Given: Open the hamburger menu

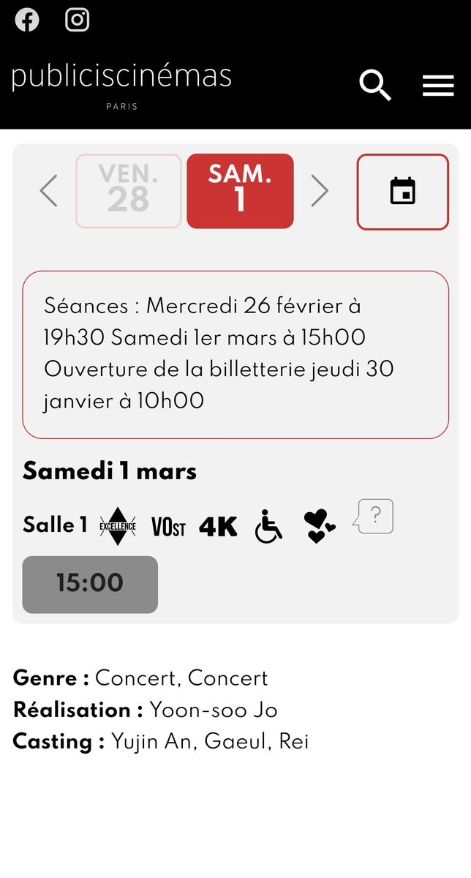Looking at the screenshot, I should (438, 86).
